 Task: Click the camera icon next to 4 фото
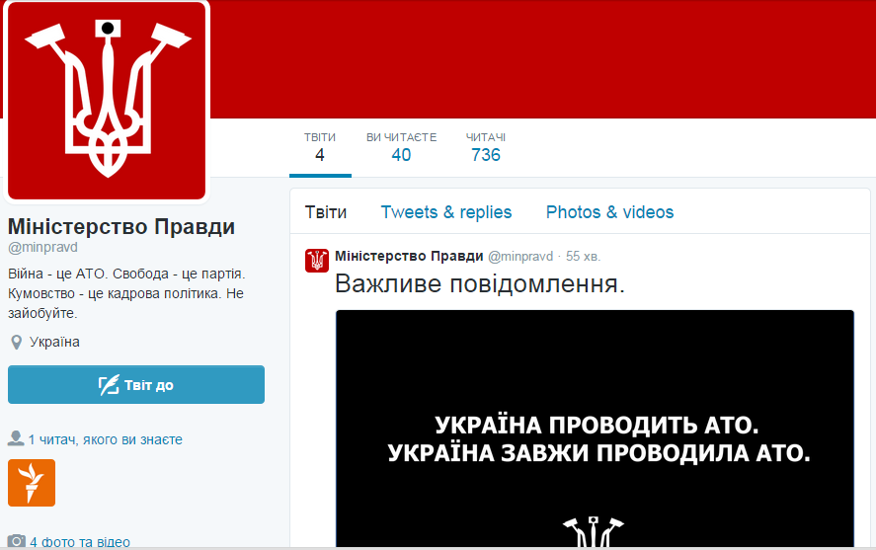point(16,541)
